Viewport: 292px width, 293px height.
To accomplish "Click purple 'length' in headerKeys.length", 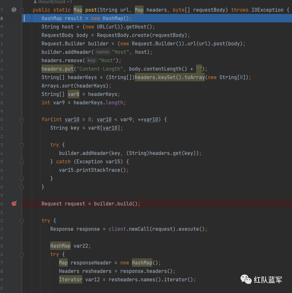I will click(114, 103).
